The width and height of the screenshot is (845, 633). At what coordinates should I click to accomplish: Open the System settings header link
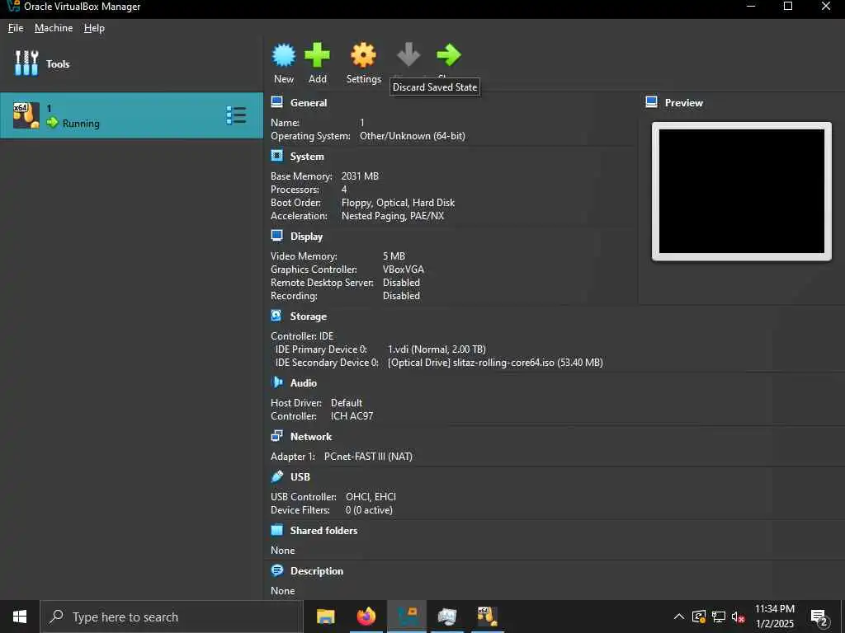tap(307, 157)
